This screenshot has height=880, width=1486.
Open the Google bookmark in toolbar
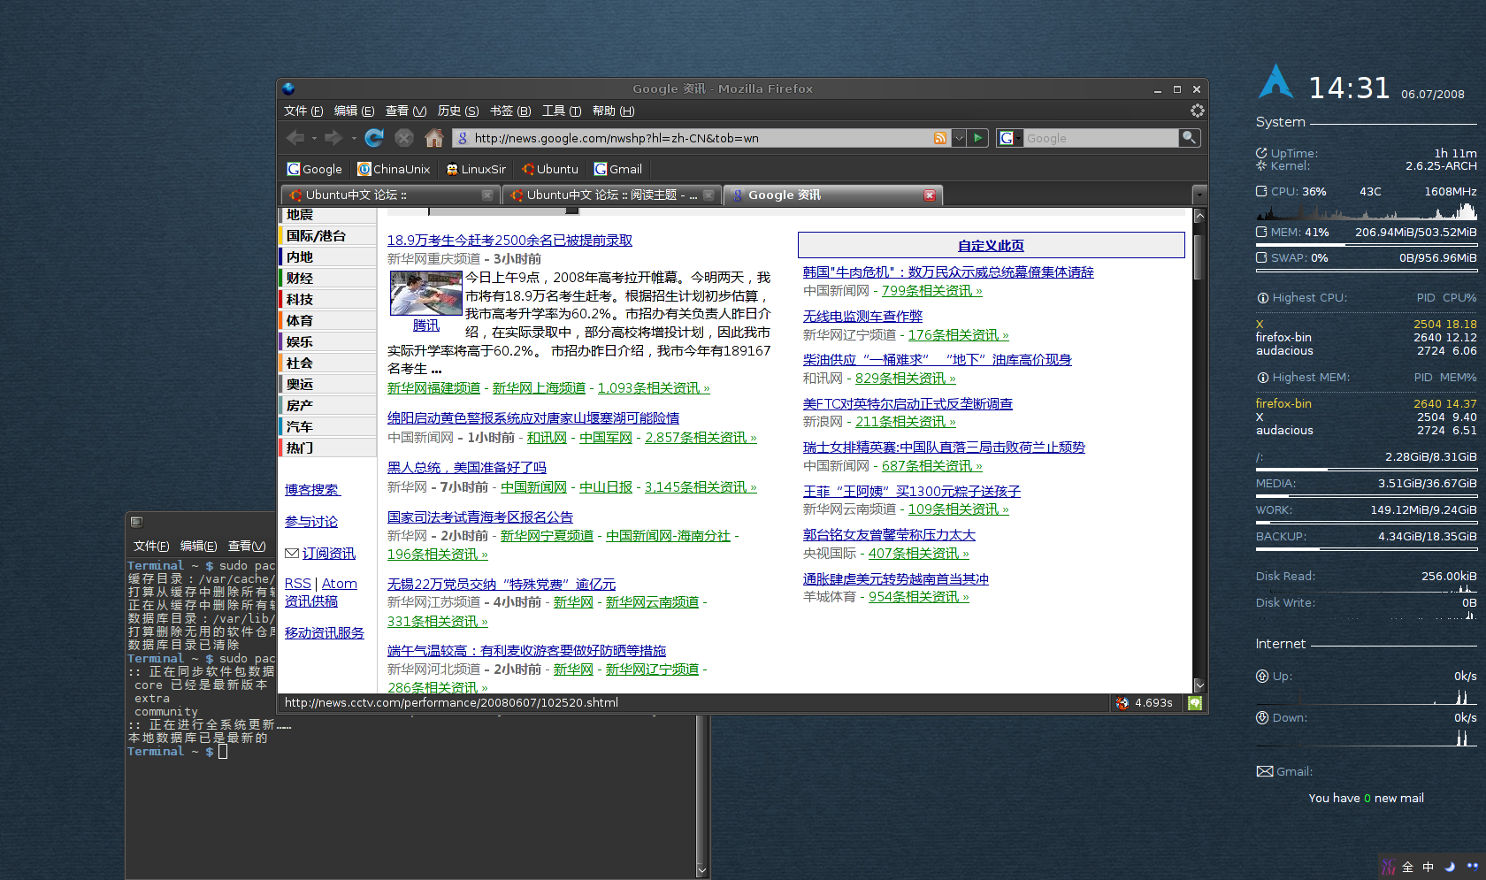click(315, 169)
